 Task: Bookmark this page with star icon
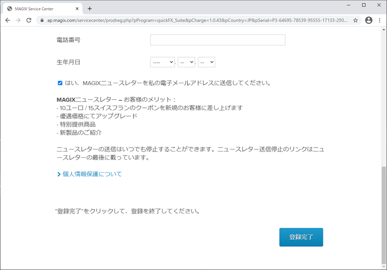point(356,20)
